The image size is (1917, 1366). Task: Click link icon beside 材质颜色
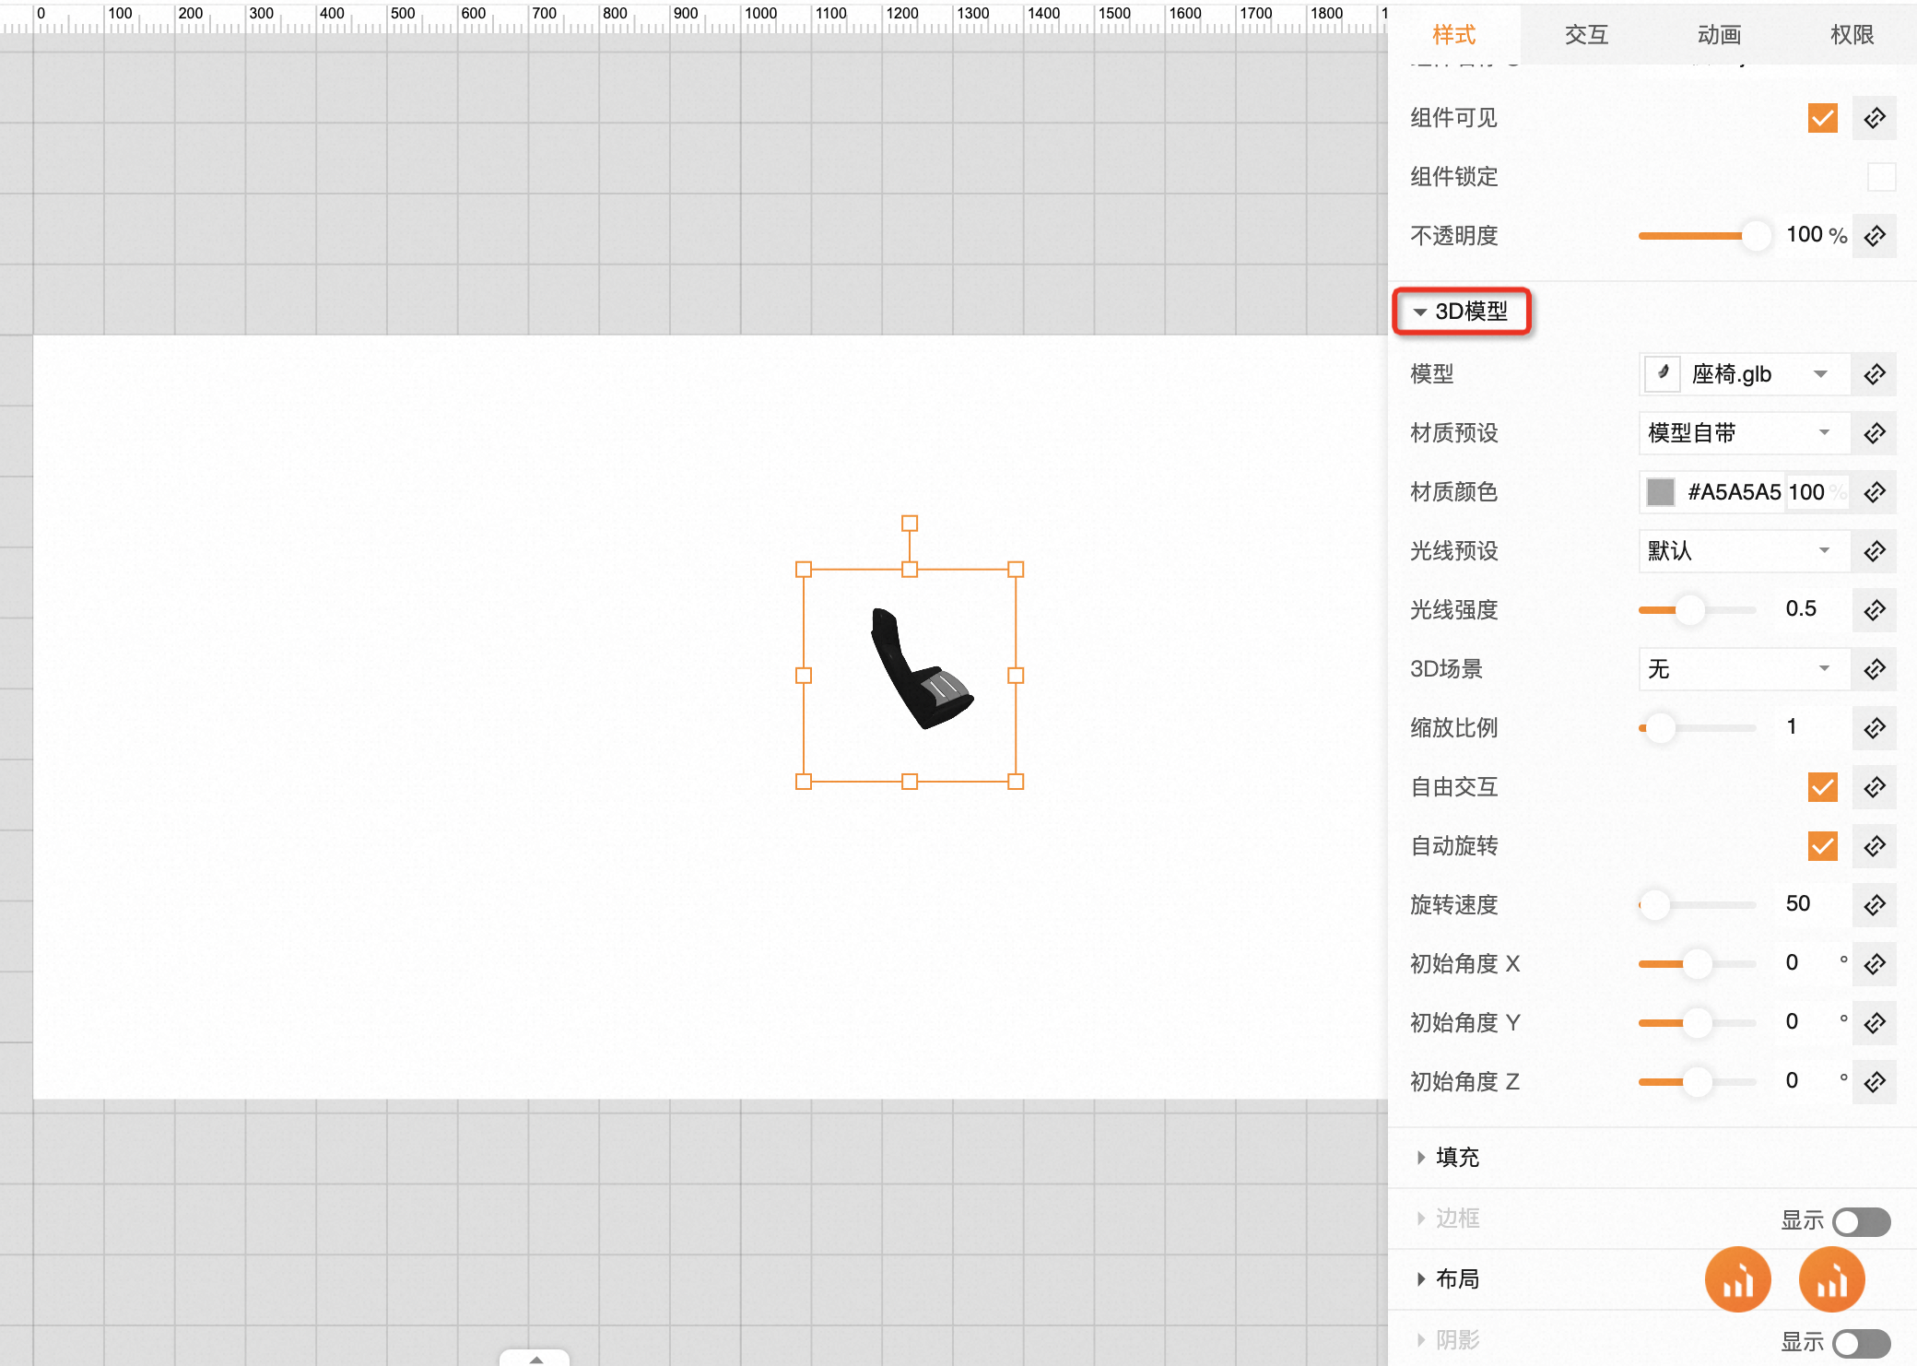pyautogui.click(x=1874, y=492)
